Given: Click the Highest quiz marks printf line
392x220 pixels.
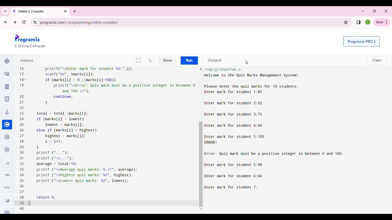Looking at the screenshot, I should click(x=85, y=175).
